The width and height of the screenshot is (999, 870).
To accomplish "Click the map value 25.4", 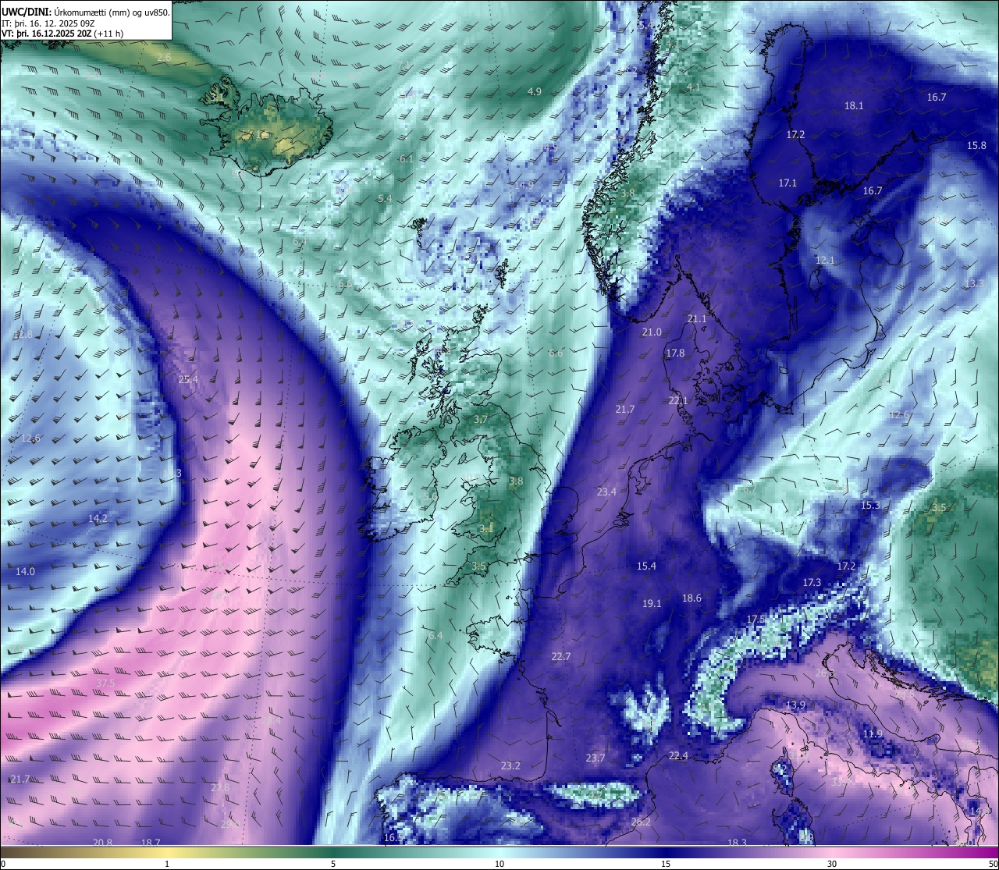I will point(188,380).
